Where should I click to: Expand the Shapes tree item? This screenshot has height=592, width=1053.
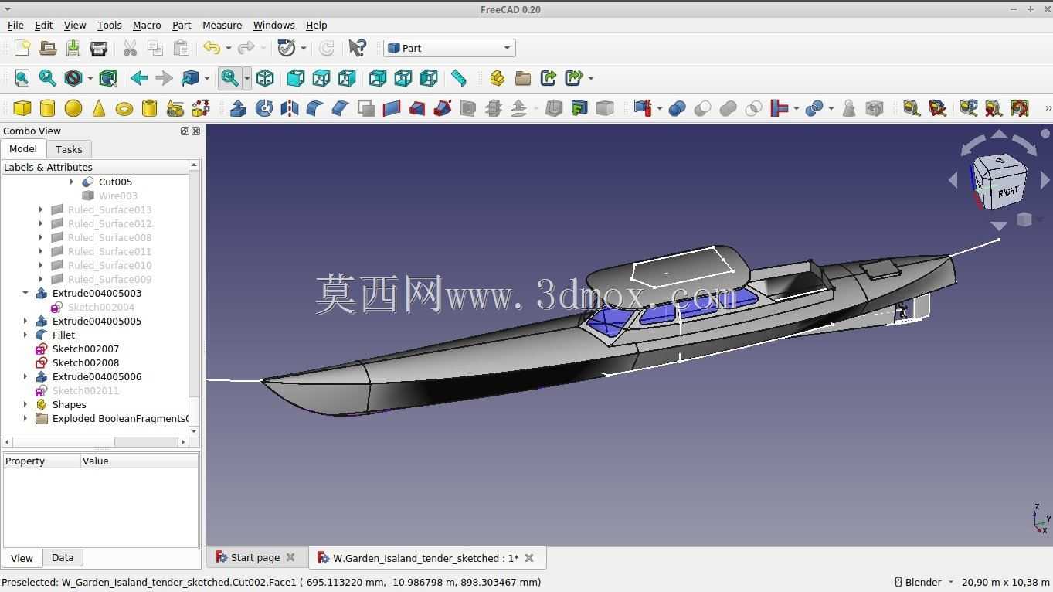pyautogui.click(x=25, y=404)
